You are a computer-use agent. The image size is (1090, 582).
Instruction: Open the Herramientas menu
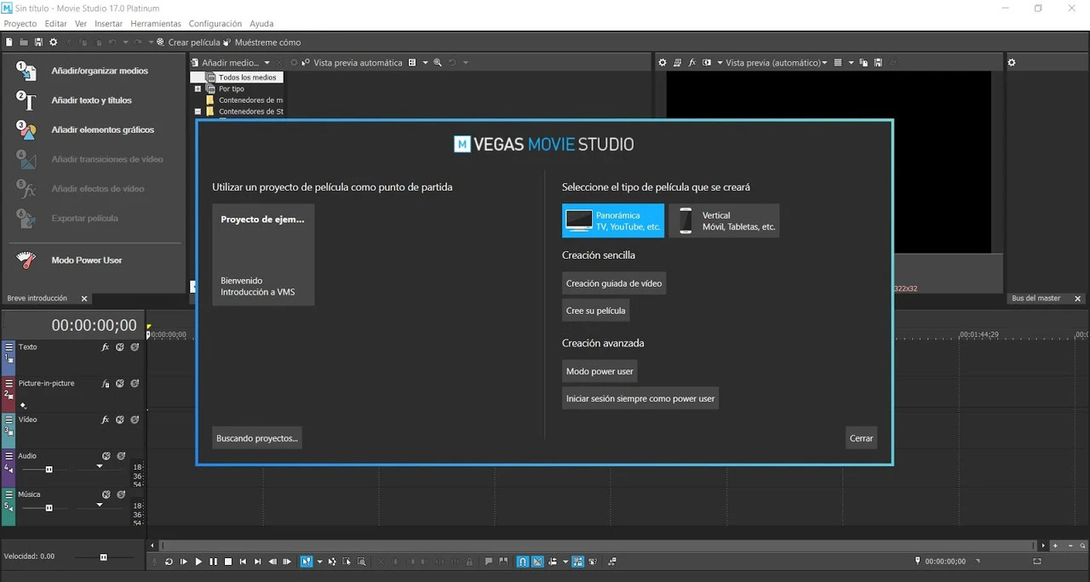coord(156,24)
